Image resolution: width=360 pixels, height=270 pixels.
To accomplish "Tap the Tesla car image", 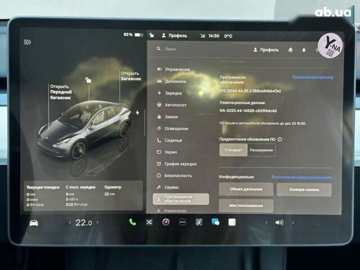I will (x=85, y=130).
